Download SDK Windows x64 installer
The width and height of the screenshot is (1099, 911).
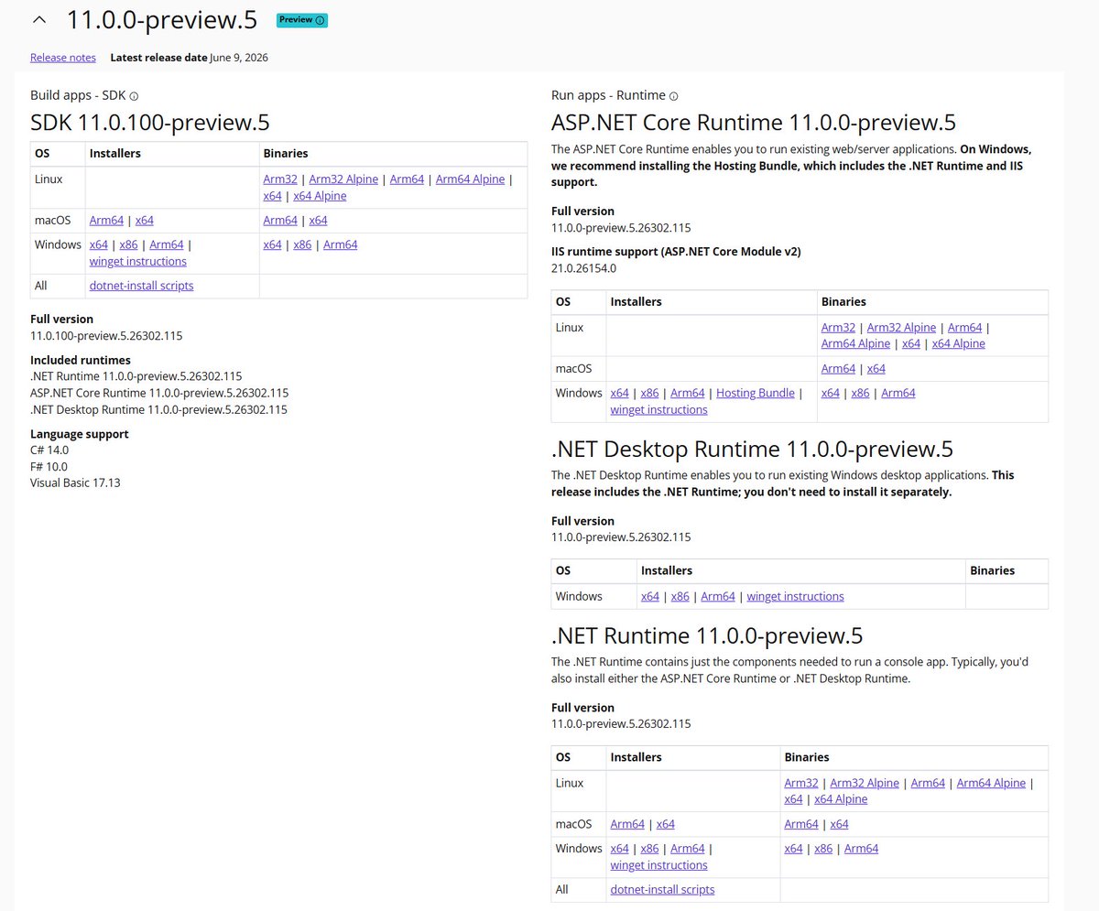[99, 244]
